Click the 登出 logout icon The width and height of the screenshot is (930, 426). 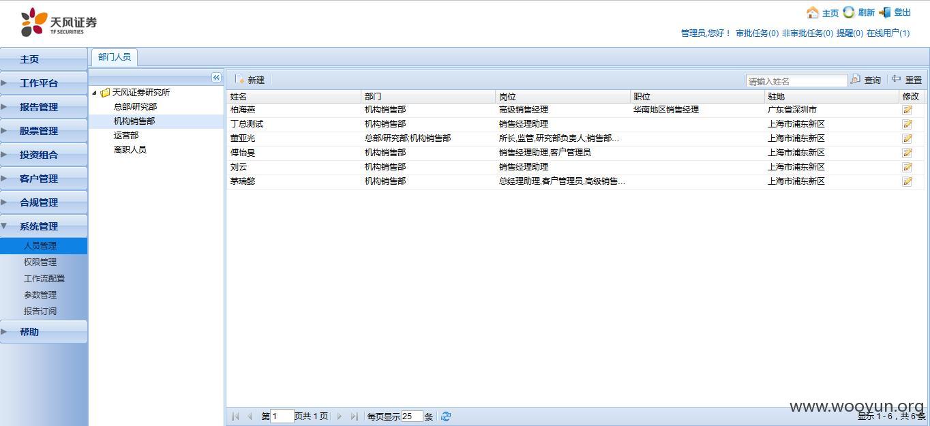[x=885, y=12]
